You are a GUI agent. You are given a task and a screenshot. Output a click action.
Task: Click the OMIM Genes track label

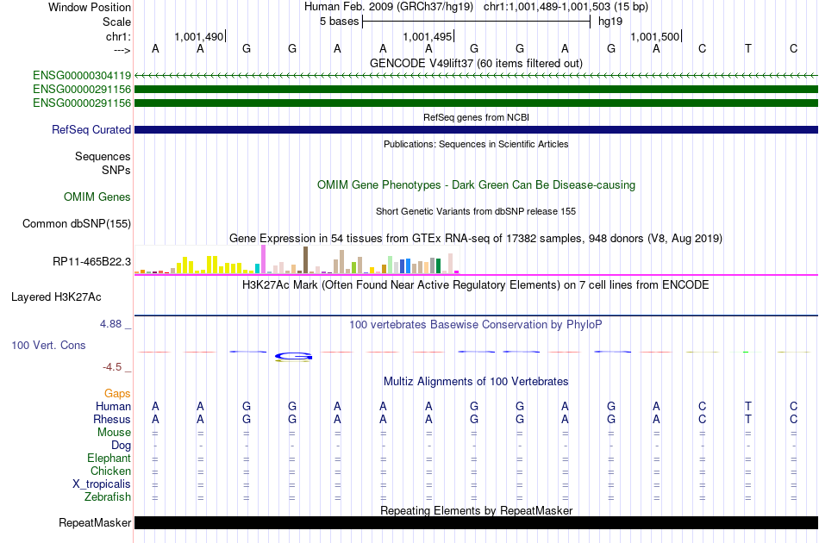click(97, 197)
